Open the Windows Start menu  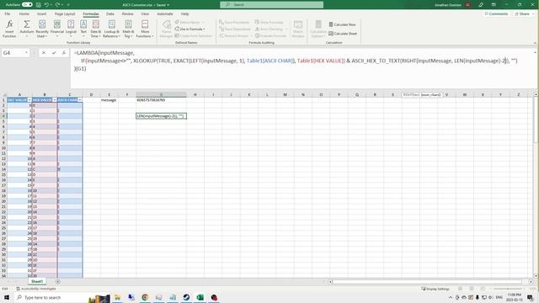tap(7, 297)
